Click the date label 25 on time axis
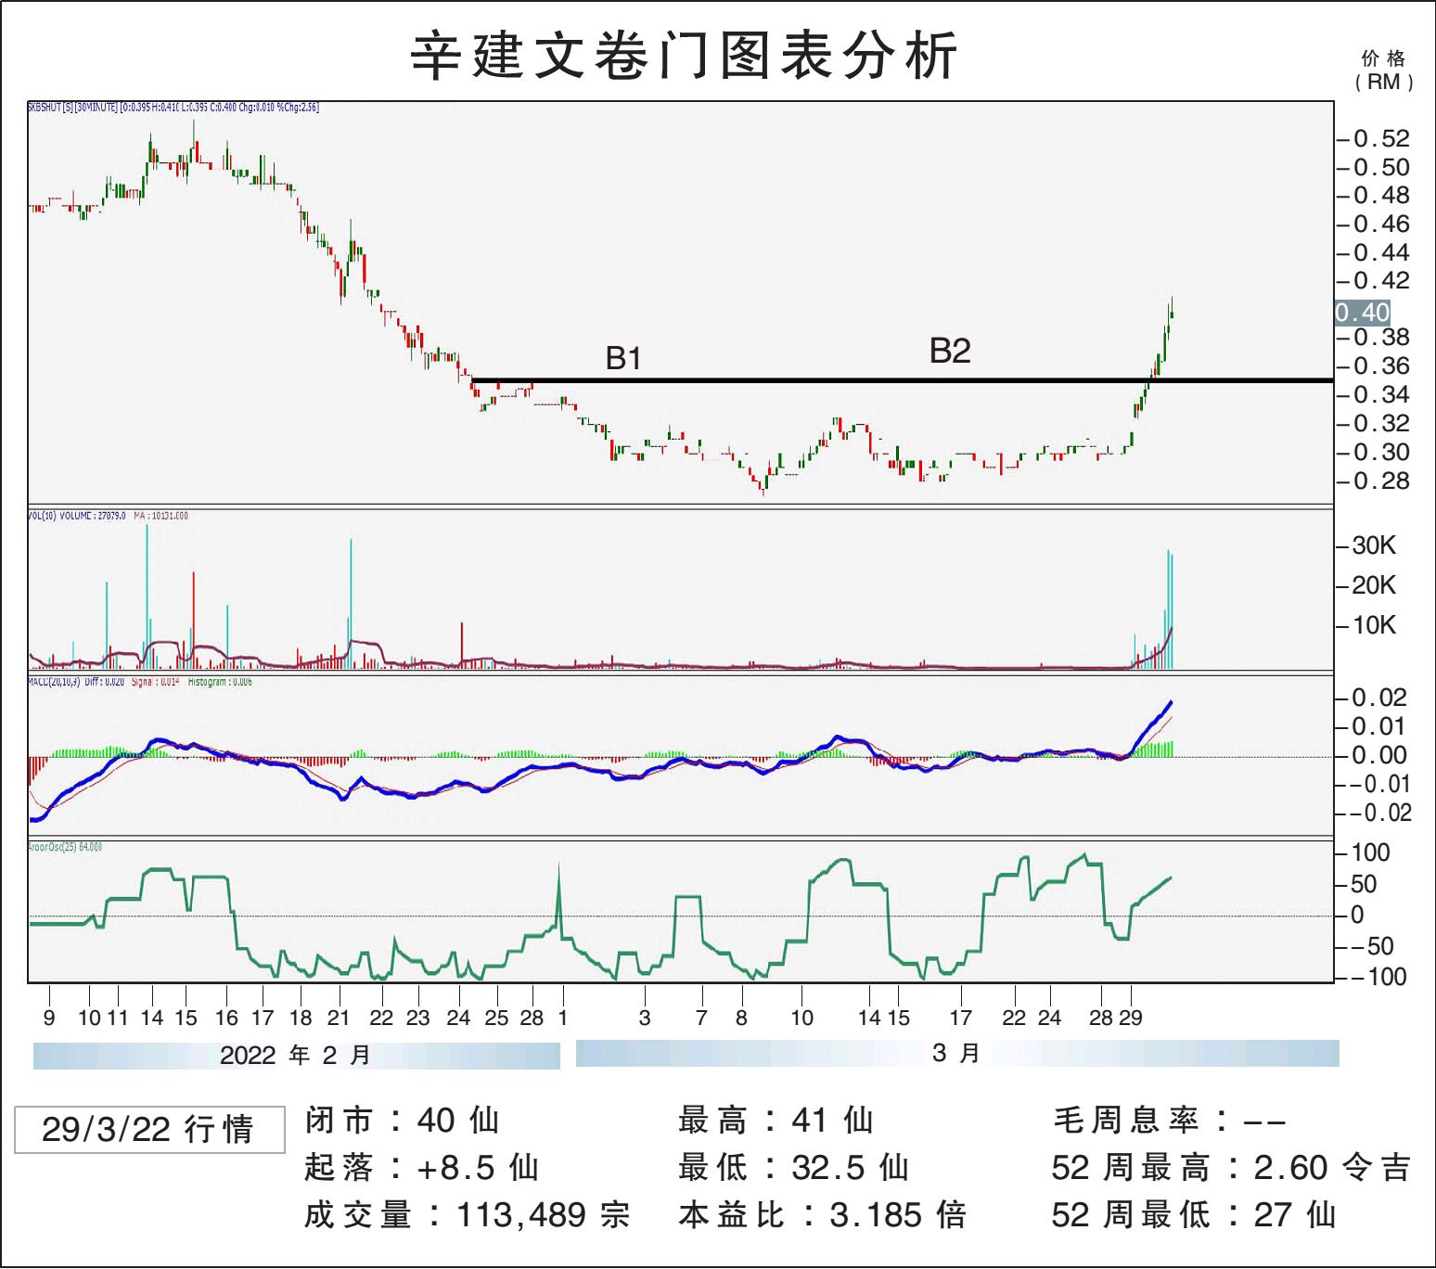 pyautogui.click(x=497, y=1018)
